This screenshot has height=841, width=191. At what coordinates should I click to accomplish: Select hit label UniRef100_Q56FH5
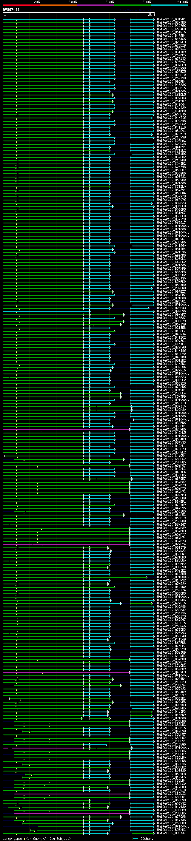[171, 475]
